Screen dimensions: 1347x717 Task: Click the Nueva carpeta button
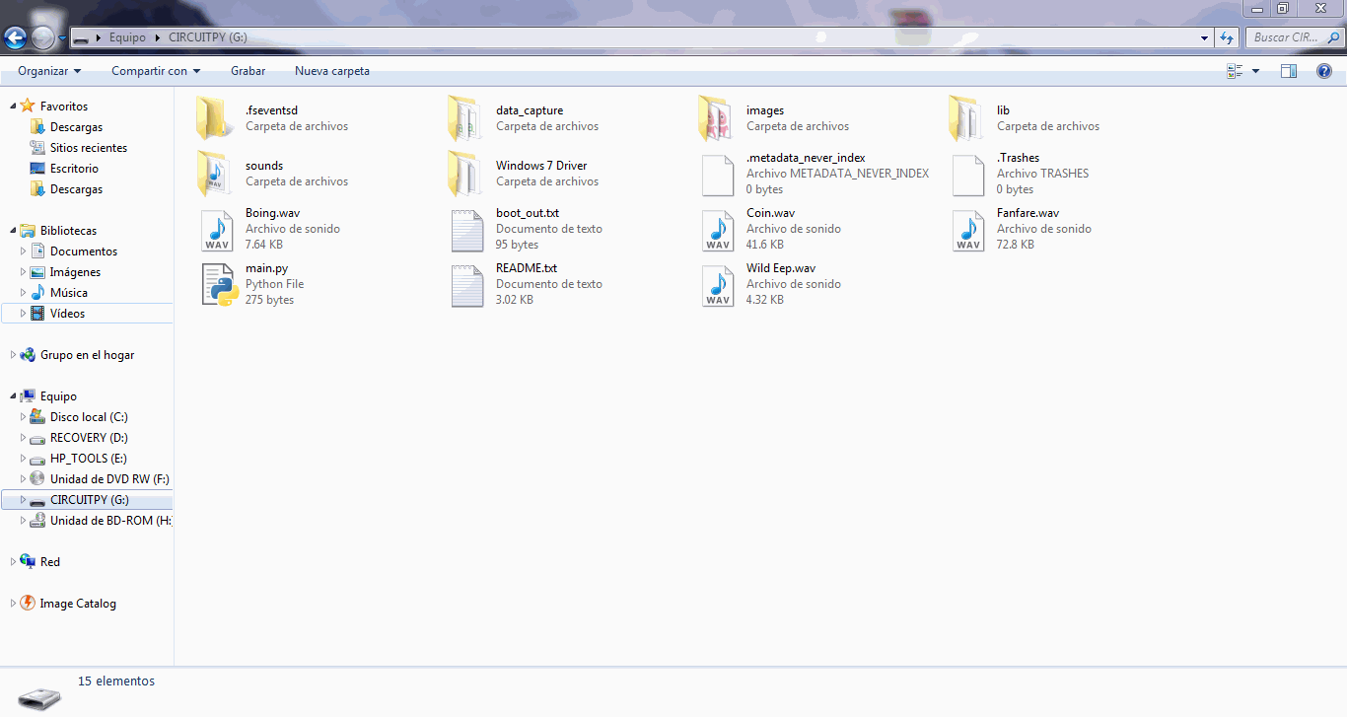tap(332, 70)
